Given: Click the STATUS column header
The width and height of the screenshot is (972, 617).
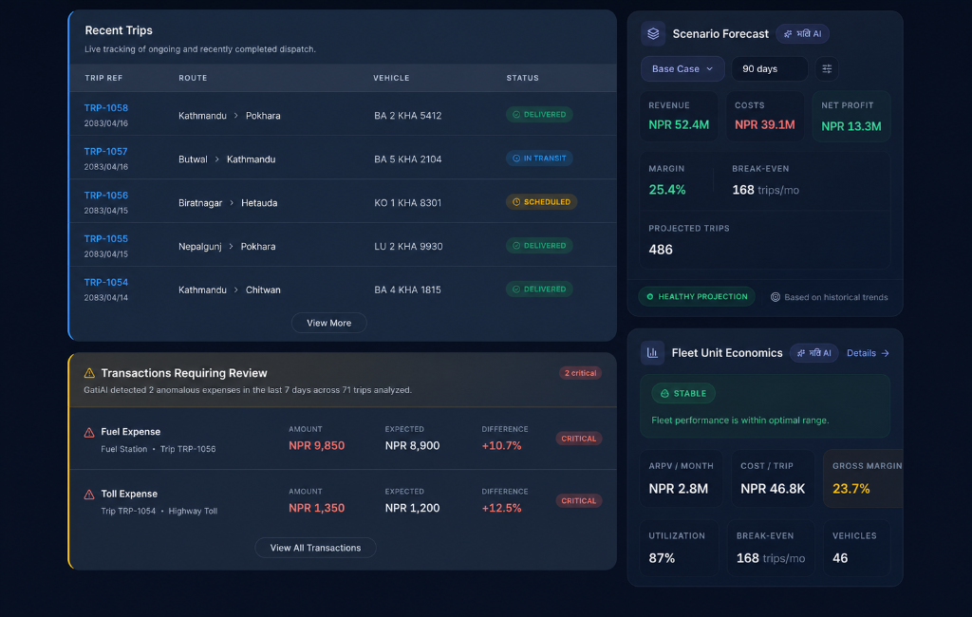Looking at the screenshot, I should tap(523, 78).
